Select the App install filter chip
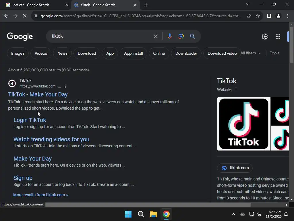The height and width of the screenshot is (221, 294). pos(134,53)
